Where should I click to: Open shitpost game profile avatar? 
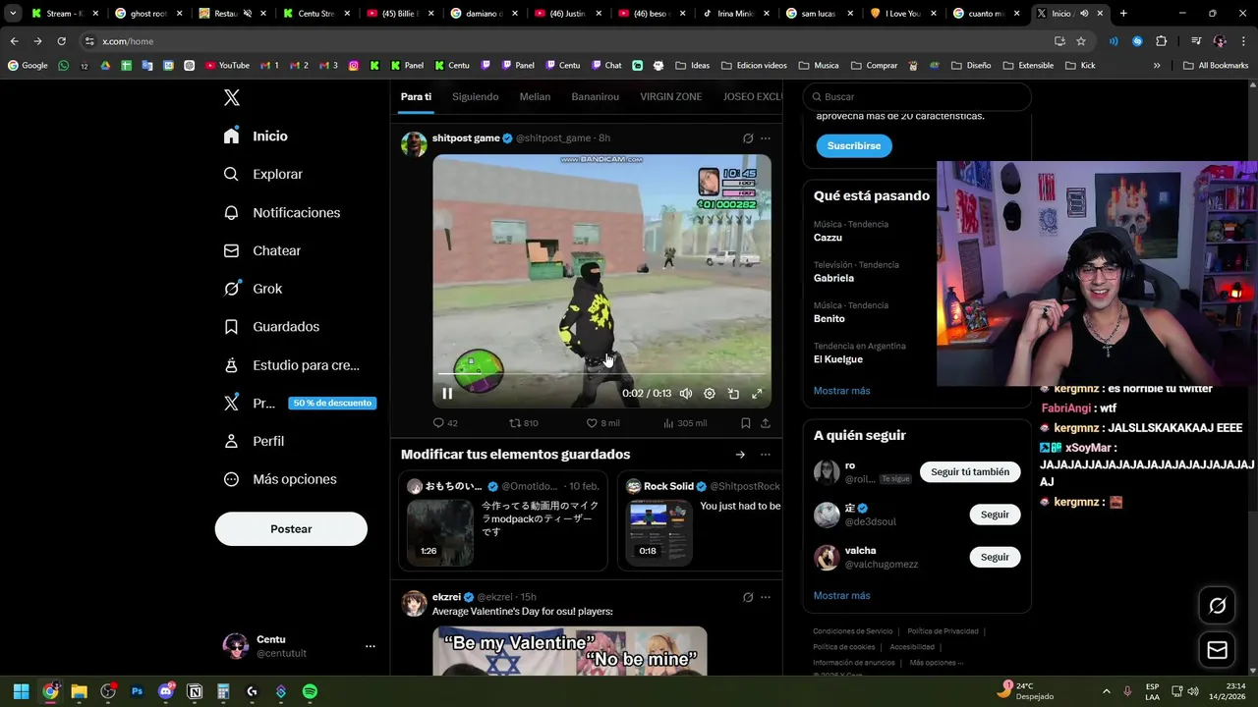pyautogui.click(x=414, y=144)
